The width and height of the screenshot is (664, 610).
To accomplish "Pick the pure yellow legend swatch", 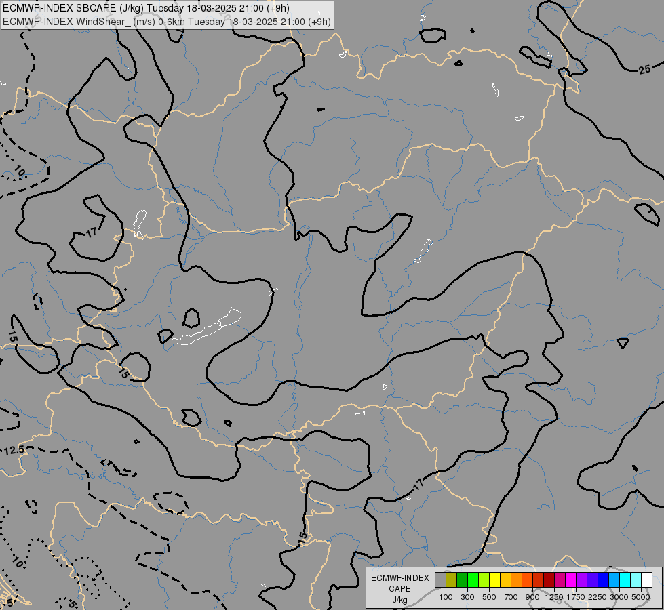I will [494, 580].
